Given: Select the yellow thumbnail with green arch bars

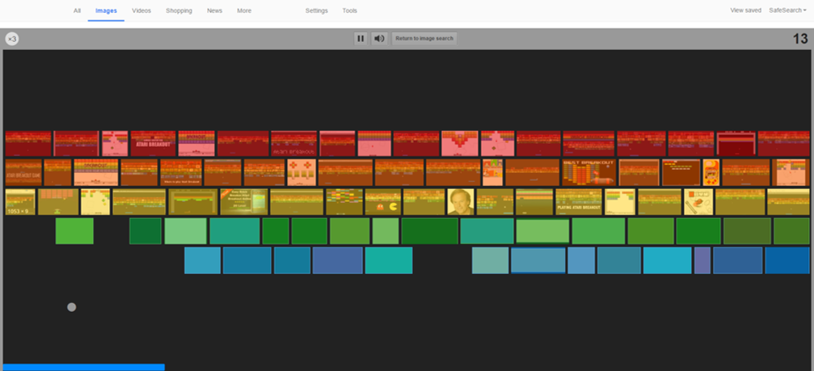Looking at the screenshot, I should coord(192,202).
